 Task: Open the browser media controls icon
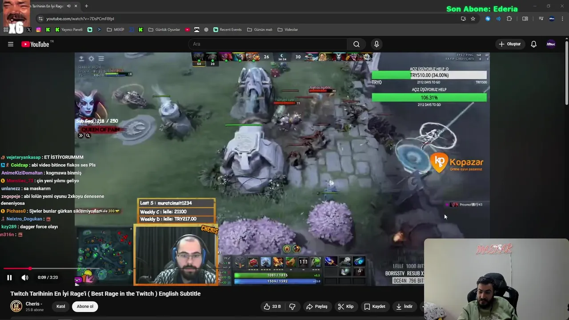coord(541,19)
